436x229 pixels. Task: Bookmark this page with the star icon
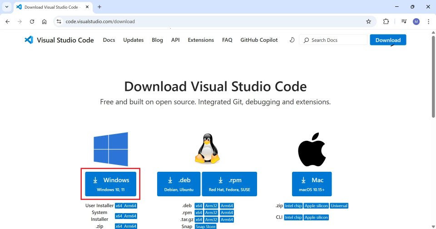click(x=368, y=21)
